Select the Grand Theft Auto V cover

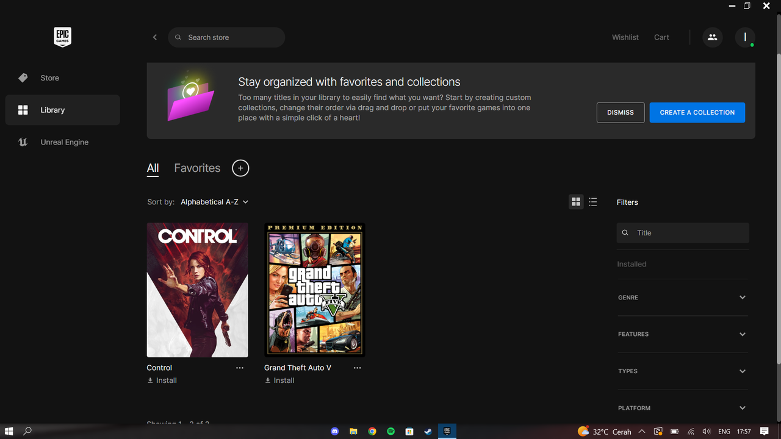point(315,290)
